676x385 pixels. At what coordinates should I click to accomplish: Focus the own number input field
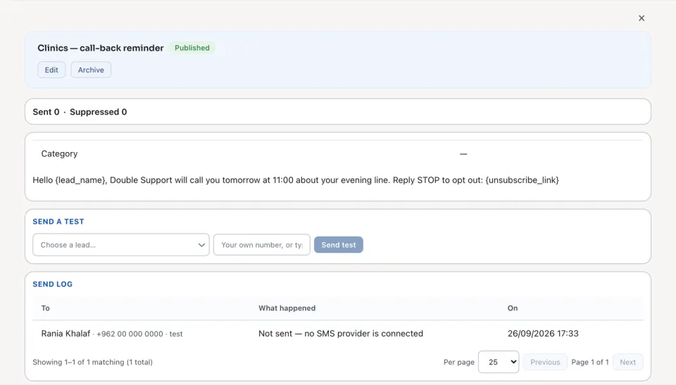pos(262,245)
